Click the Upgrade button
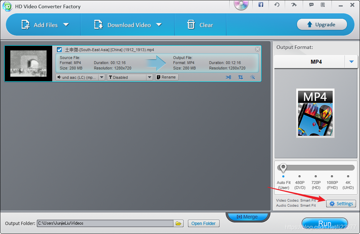This screenshot has width=360, height=234. pos(322,24)
